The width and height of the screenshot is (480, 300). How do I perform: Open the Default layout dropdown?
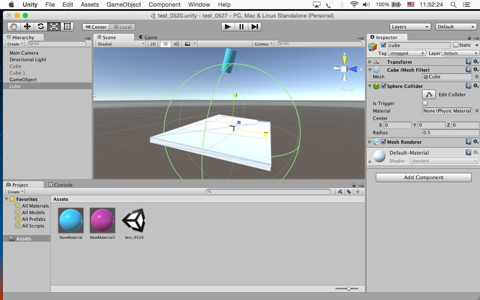(456, 27)
